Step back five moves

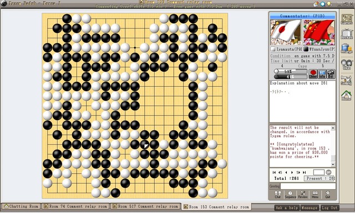click(x=280, y=173)
